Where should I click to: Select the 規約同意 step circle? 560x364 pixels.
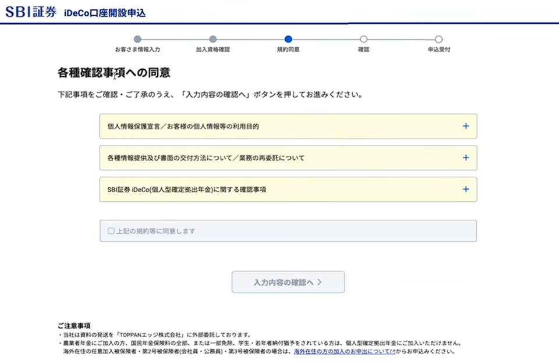click(x=288, y=40)
